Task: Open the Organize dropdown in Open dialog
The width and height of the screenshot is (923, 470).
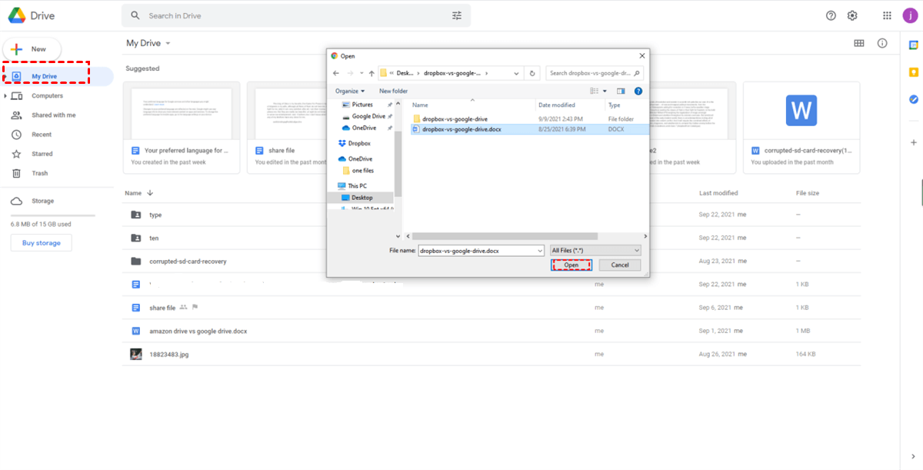Action: [349, 91]
